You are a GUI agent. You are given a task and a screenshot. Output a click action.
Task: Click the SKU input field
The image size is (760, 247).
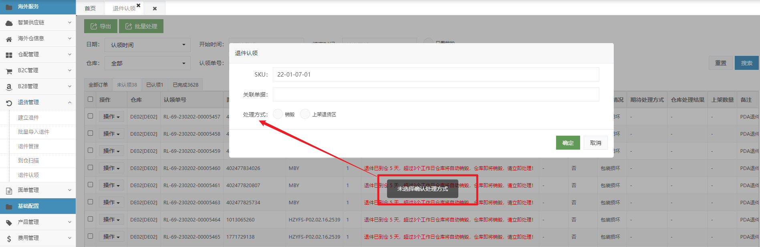point(436,75)
